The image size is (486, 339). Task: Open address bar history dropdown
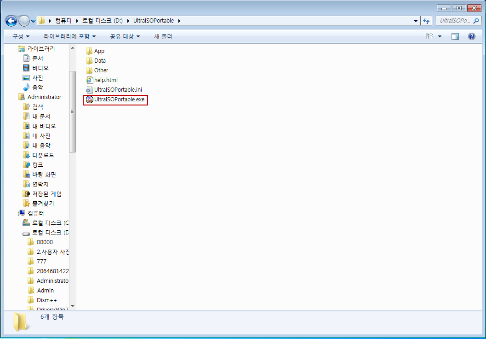click(x=416, y=21)
